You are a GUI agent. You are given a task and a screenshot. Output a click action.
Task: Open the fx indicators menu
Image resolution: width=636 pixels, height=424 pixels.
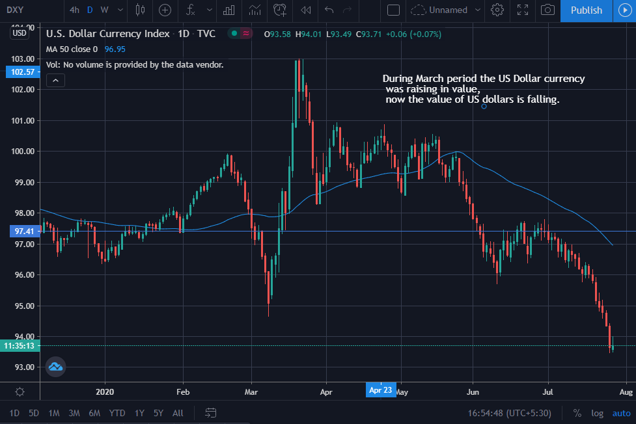pos(191,10)
